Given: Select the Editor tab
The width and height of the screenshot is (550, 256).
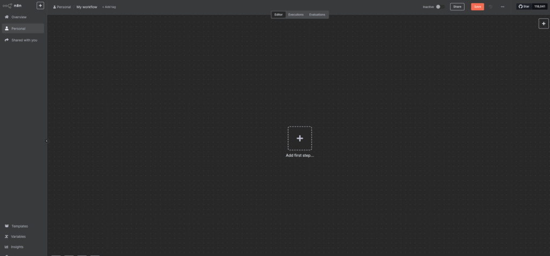Looking at the screenshot, I should tap(278, 14).
